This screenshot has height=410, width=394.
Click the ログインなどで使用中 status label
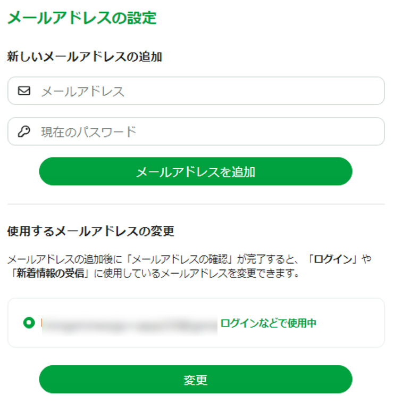[269, 323]
